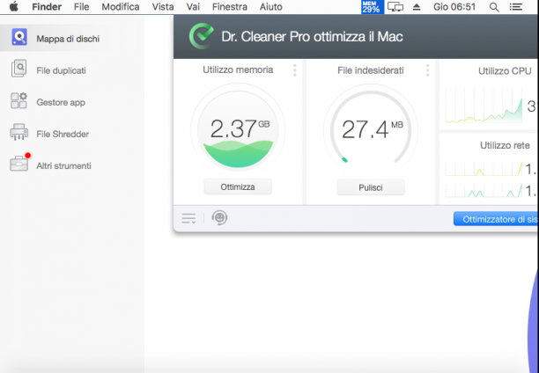Select Mappa di dischi icon in sidebar

pos(19,37)
